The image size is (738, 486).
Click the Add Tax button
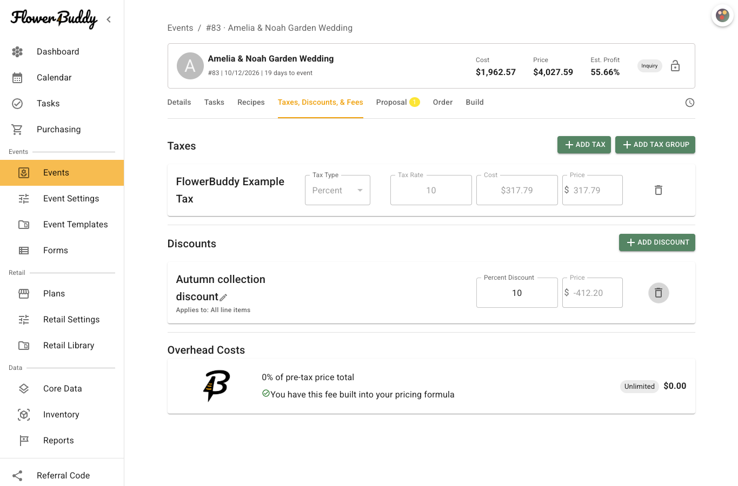584,145
